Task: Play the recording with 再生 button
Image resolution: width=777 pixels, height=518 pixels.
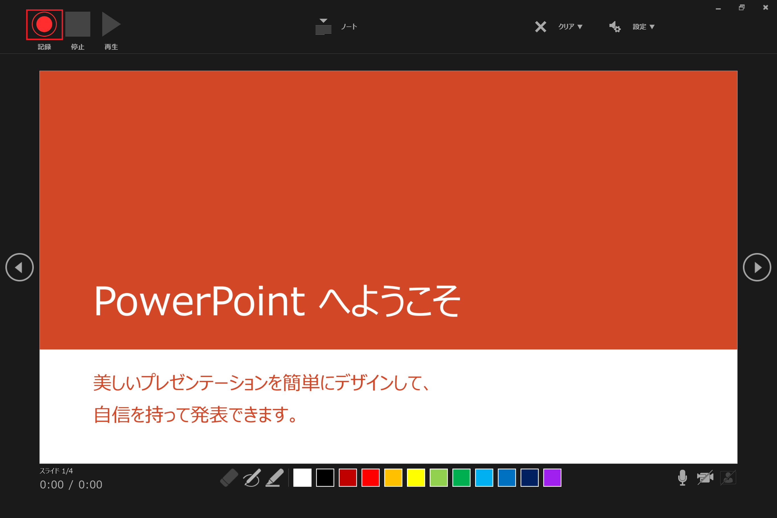Action: click(x=111, y=24)
